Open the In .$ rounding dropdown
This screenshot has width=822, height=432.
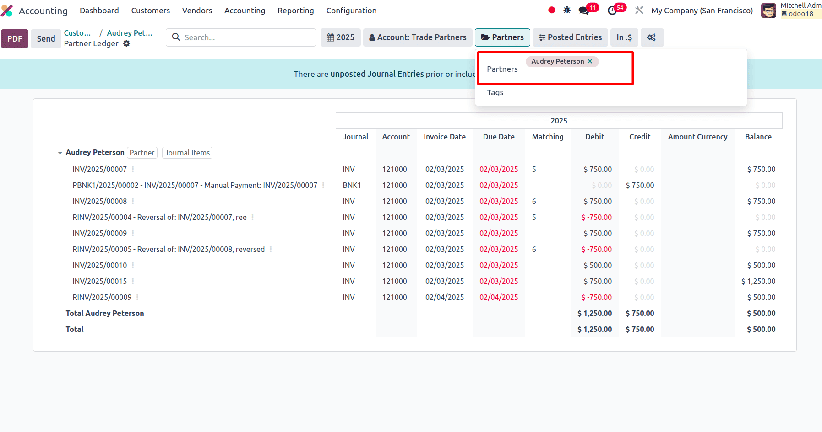pos(624,37)
